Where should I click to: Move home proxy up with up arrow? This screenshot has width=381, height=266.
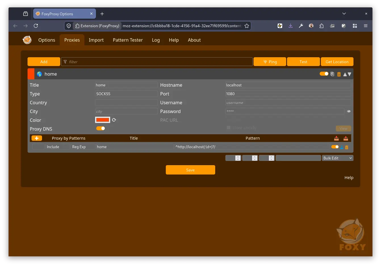point(345,74)
